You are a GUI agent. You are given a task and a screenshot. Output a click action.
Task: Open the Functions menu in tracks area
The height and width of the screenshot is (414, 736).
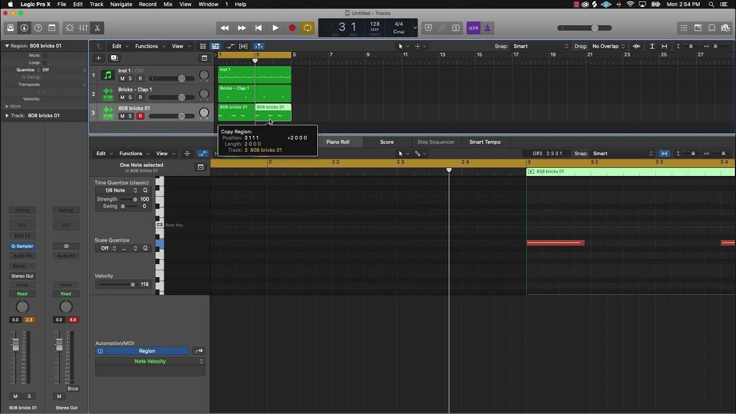(x=149, y=46)
